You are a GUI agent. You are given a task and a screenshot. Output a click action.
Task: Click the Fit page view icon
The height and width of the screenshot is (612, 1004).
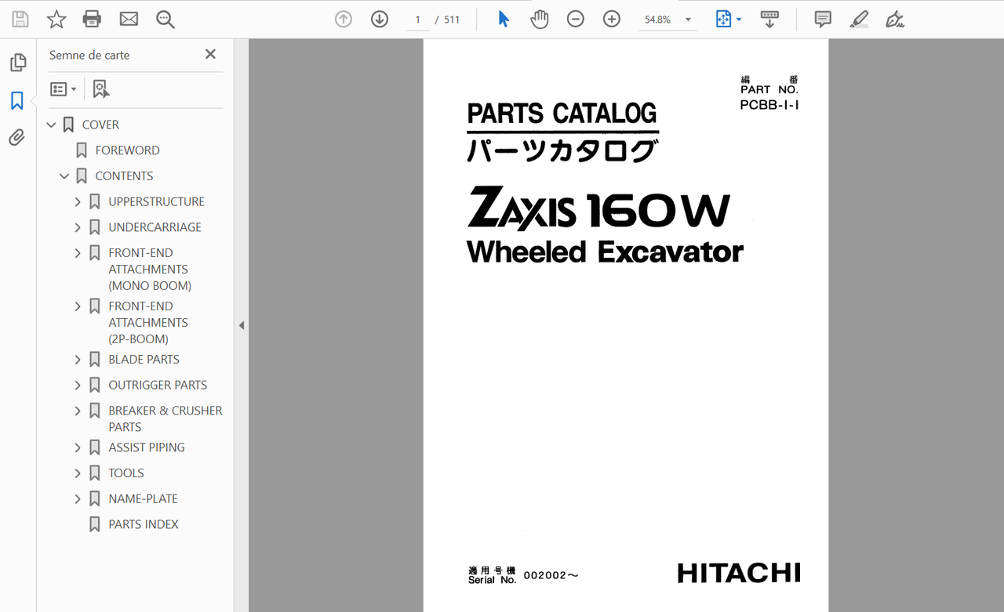tap(723, 20)
